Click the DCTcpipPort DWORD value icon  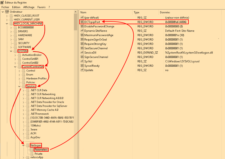(82, 22)
